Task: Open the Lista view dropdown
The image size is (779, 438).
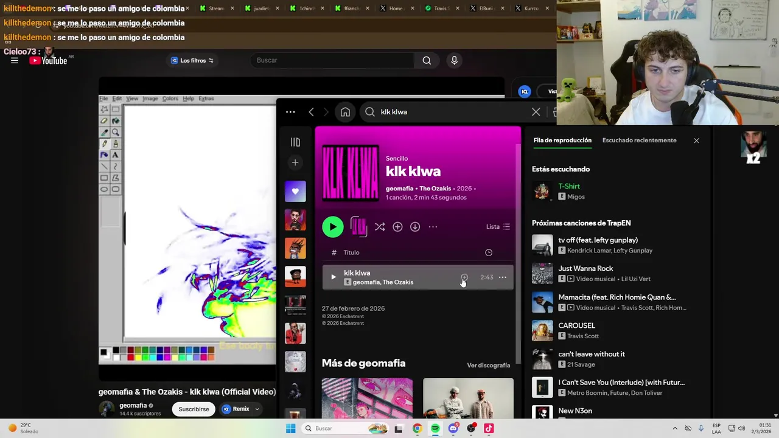Action: pyautogui.click(x=498, y=227)
